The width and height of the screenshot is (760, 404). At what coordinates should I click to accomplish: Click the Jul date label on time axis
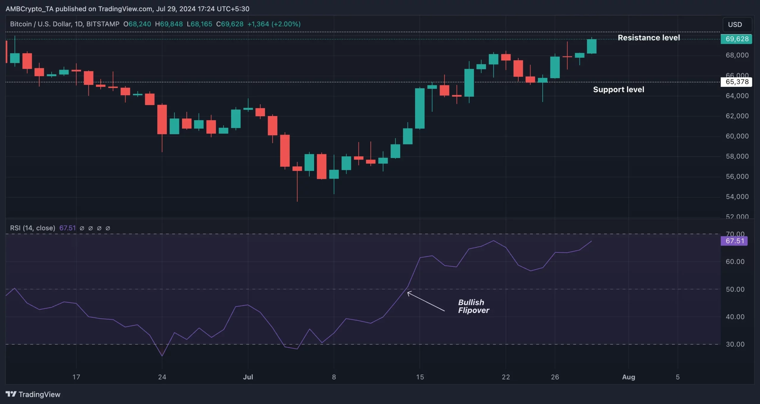pyautogui.click(x=248, y=377)
